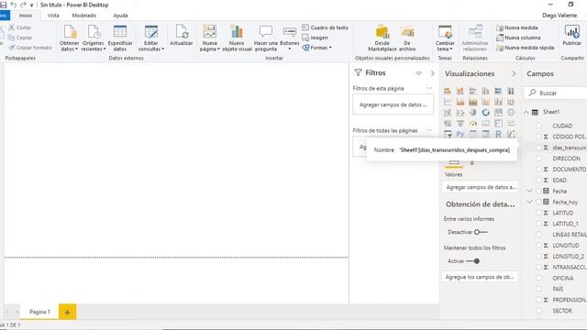Click the Publicar icon
The height and width of the screenshot is (330, 587).
coord(572,32)
